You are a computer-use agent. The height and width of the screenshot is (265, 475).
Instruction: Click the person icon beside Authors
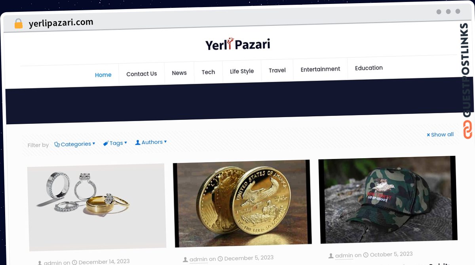[x=138, y=142]
